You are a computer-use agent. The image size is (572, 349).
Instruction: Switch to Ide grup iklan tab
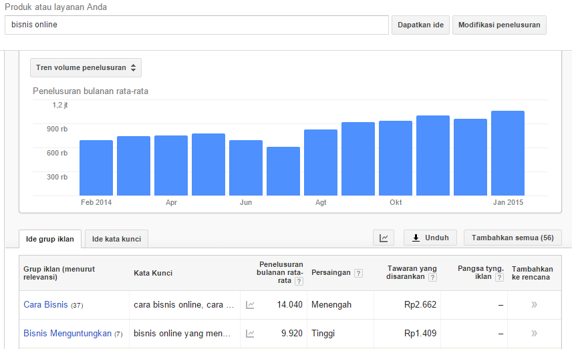(50, 239)
